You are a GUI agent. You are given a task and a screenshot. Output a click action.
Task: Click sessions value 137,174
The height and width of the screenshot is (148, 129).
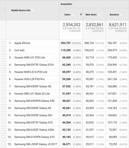pyautogui.click(x=112, y=122)
